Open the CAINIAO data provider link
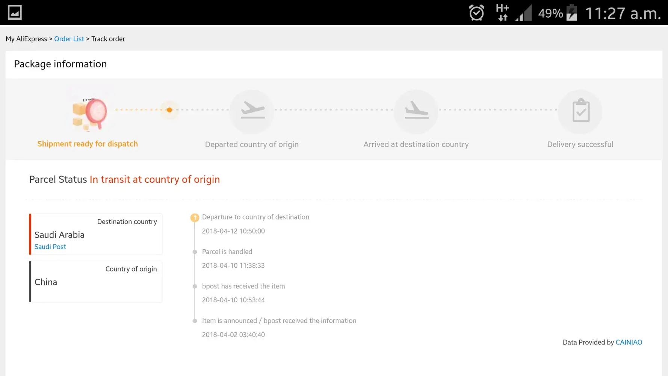The height and width of the screenshot is (376, 668). [x=629, y=342]
